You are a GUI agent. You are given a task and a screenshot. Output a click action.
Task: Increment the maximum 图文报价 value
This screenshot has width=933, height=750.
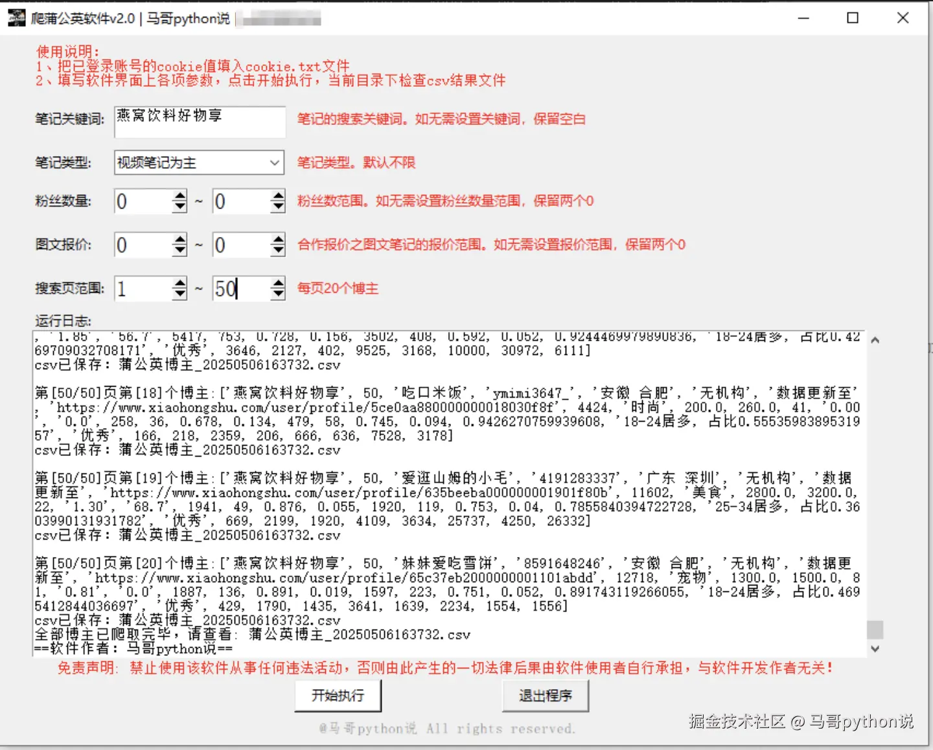(x=277, y=238)
